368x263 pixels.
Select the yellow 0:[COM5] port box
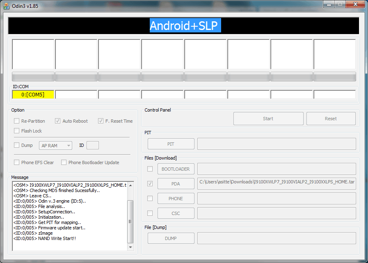pyautogui.click(x=33, y=95)
